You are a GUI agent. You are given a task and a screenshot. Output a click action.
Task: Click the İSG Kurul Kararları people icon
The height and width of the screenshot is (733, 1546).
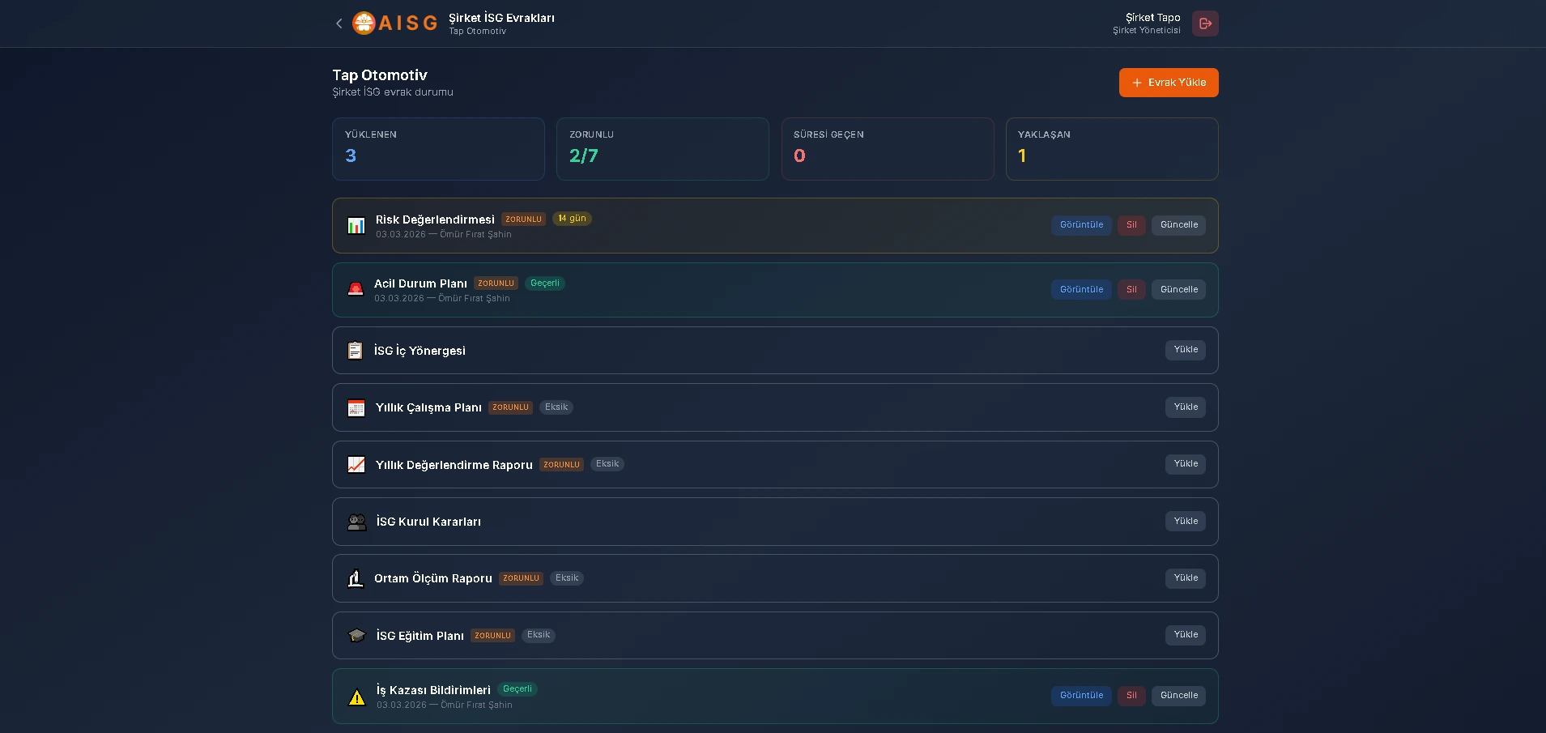[356, 522]
